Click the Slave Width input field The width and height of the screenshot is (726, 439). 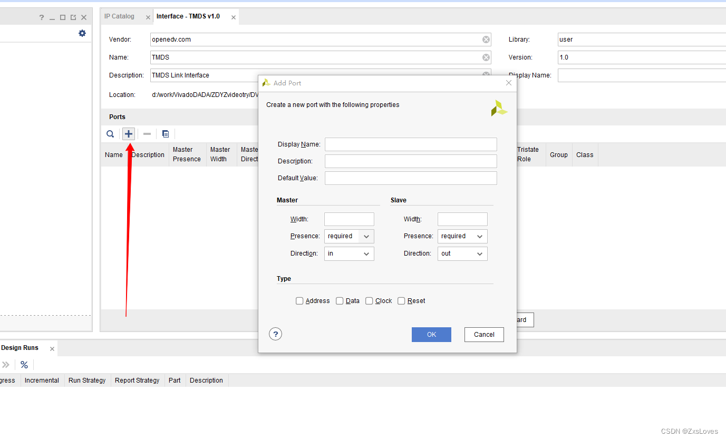pyautogui.click(x=462, y=219)
